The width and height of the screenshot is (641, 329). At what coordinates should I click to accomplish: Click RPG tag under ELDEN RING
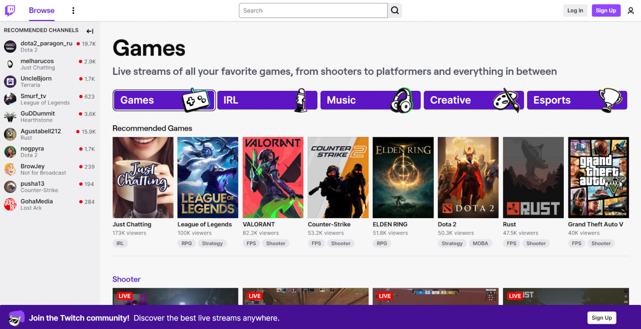[382, 243]
